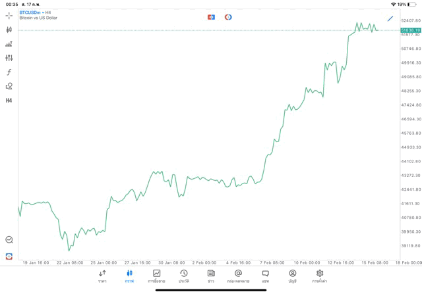Open the economic calendar clock icon
Screen dimensions: 422x294
(228, 17)
